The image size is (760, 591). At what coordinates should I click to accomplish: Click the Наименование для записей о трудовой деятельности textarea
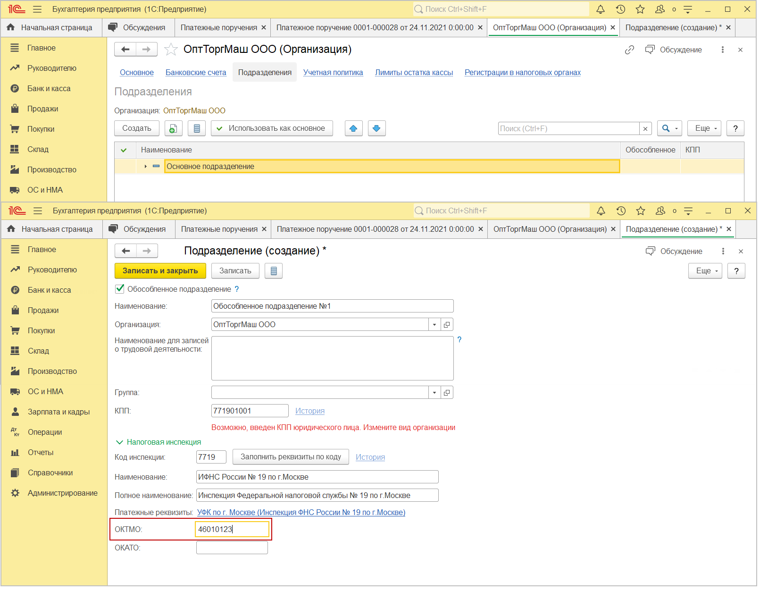(333, 358)
